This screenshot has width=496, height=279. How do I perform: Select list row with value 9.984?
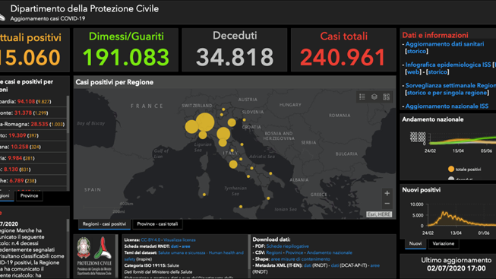(33, 158)
